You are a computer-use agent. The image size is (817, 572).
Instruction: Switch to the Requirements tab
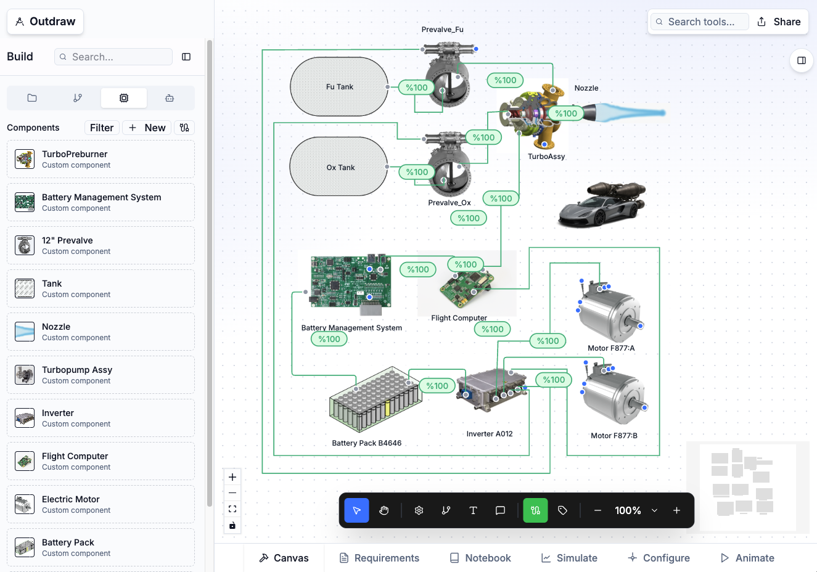click(x=379, y=558)
